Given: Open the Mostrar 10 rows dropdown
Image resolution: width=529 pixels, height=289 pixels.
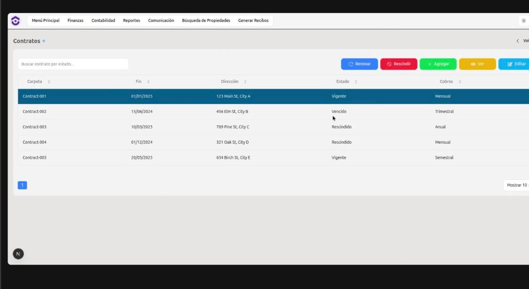Looking at the screenshot, I should (516, 185).
